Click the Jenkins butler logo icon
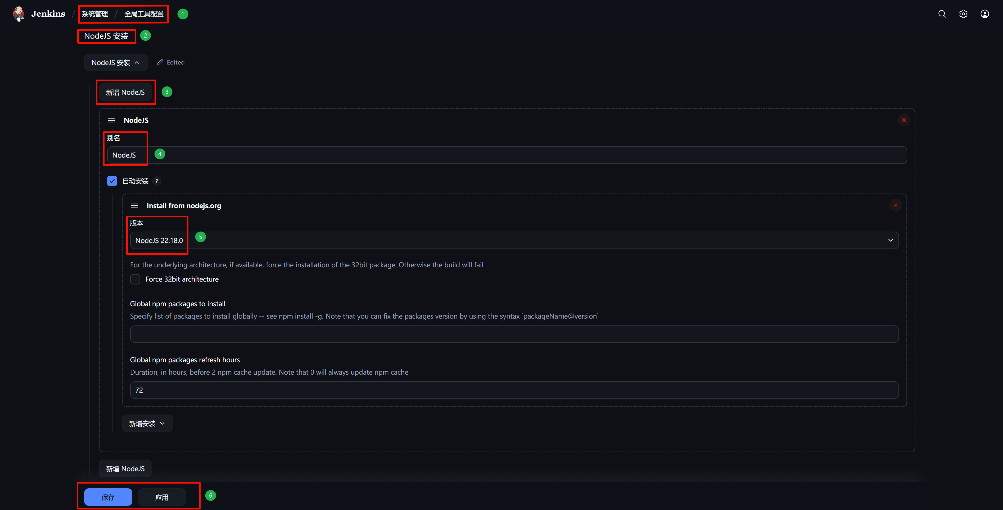The width and height of the screenshot is (1003, 510). click(x=18, y=13)
